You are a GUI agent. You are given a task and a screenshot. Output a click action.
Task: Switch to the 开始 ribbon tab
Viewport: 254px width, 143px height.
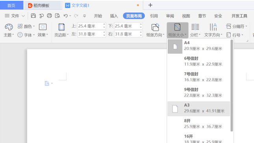coord(98,16)
